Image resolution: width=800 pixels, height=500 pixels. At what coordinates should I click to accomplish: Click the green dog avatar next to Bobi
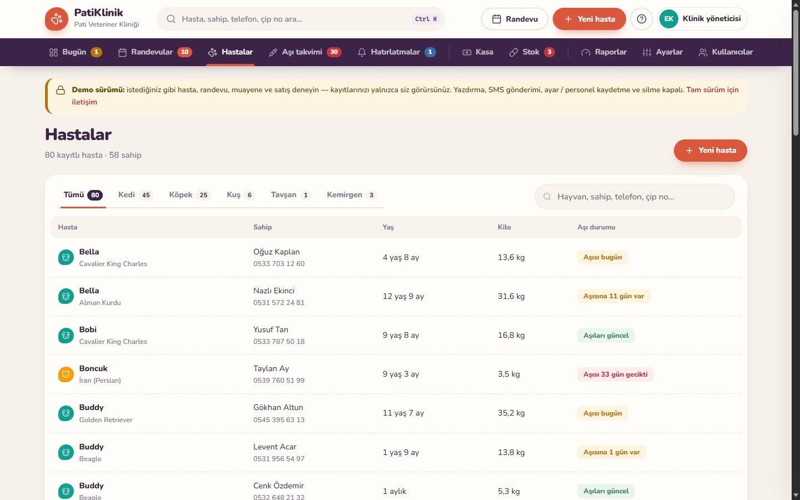coord(66,336)
